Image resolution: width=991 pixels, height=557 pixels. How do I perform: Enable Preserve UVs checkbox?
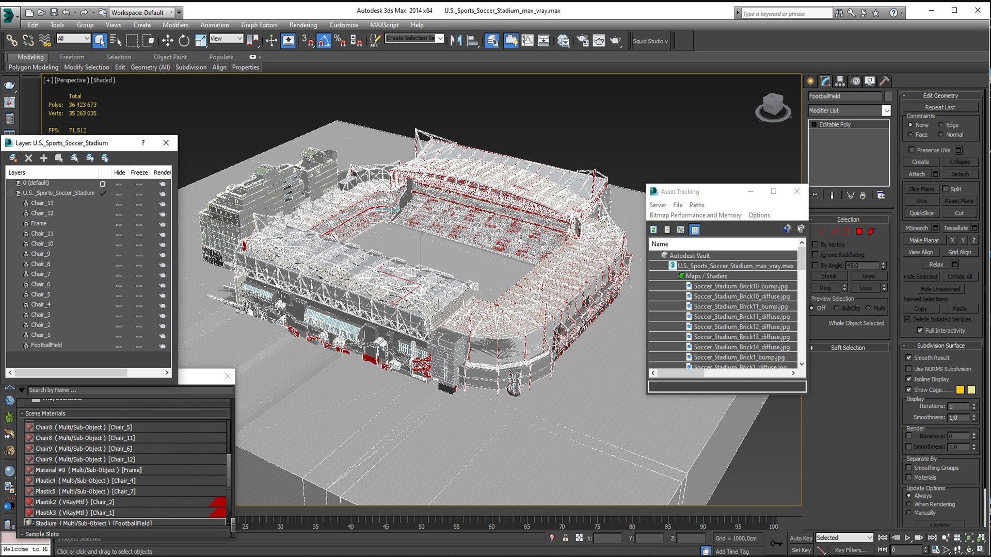(x=912, y=150)
